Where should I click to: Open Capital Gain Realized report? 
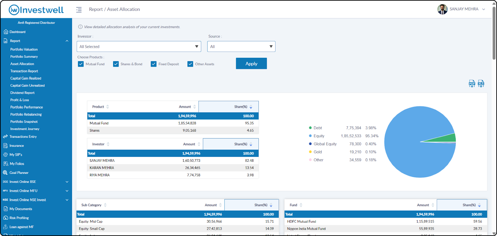tap(26, 78)
